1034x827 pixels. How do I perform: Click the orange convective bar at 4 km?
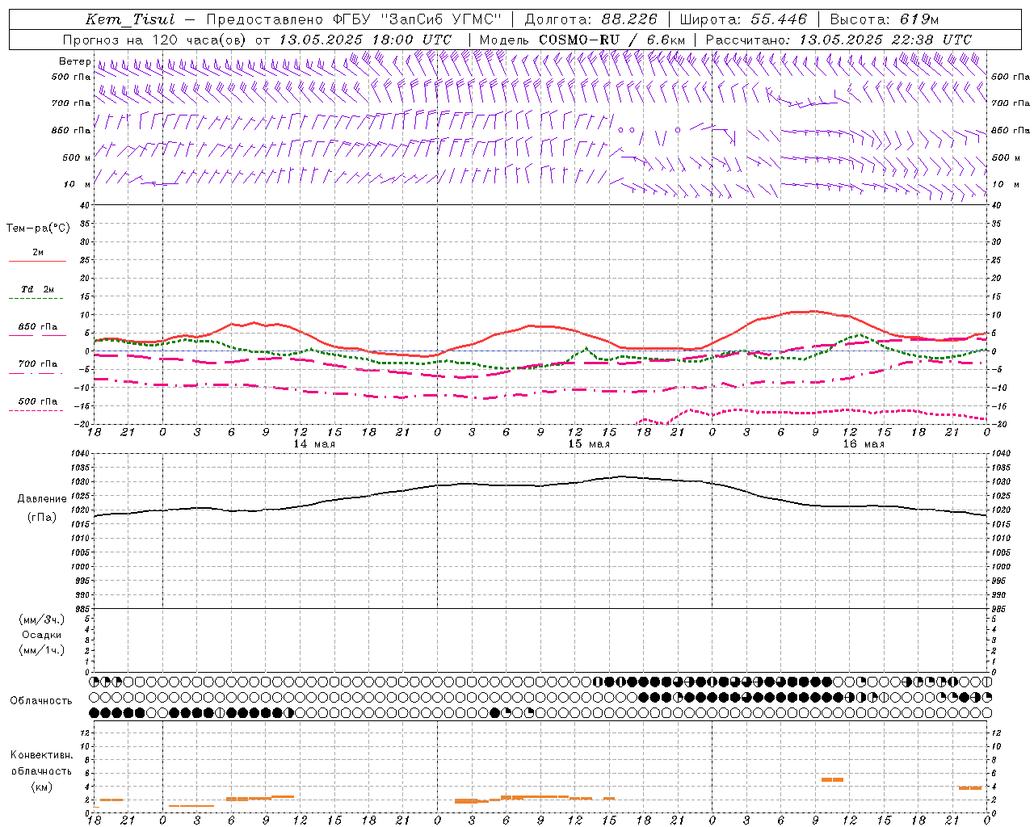click(x=970, y=787)
